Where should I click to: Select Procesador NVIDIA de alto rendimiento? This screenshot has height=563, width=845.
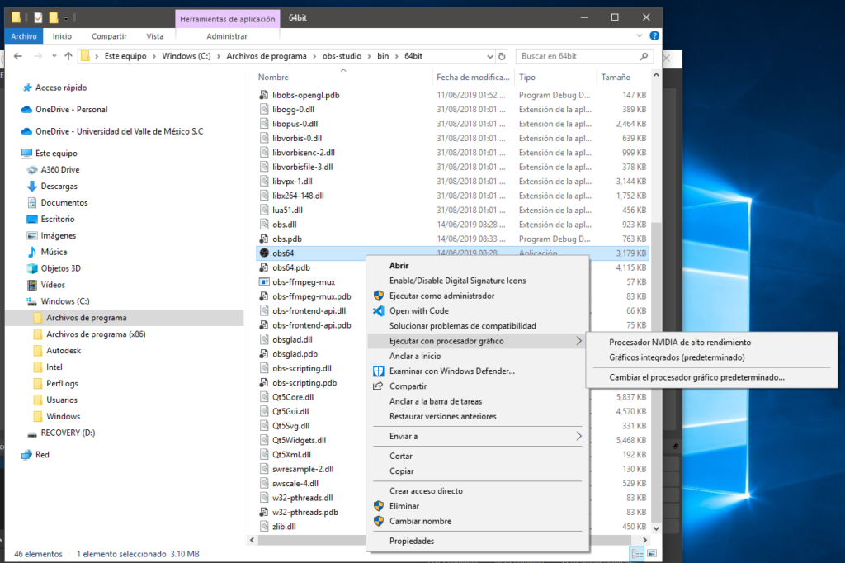(680, 342)
